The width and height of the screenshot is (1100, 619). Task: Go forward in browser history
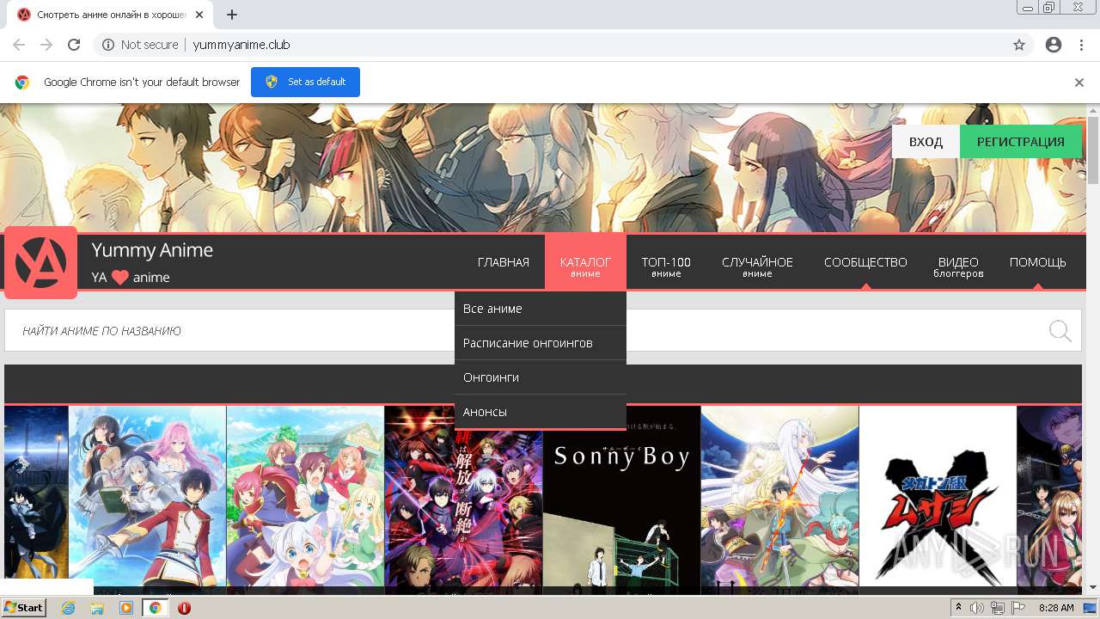pyautogui.click(x=46, y=45)
